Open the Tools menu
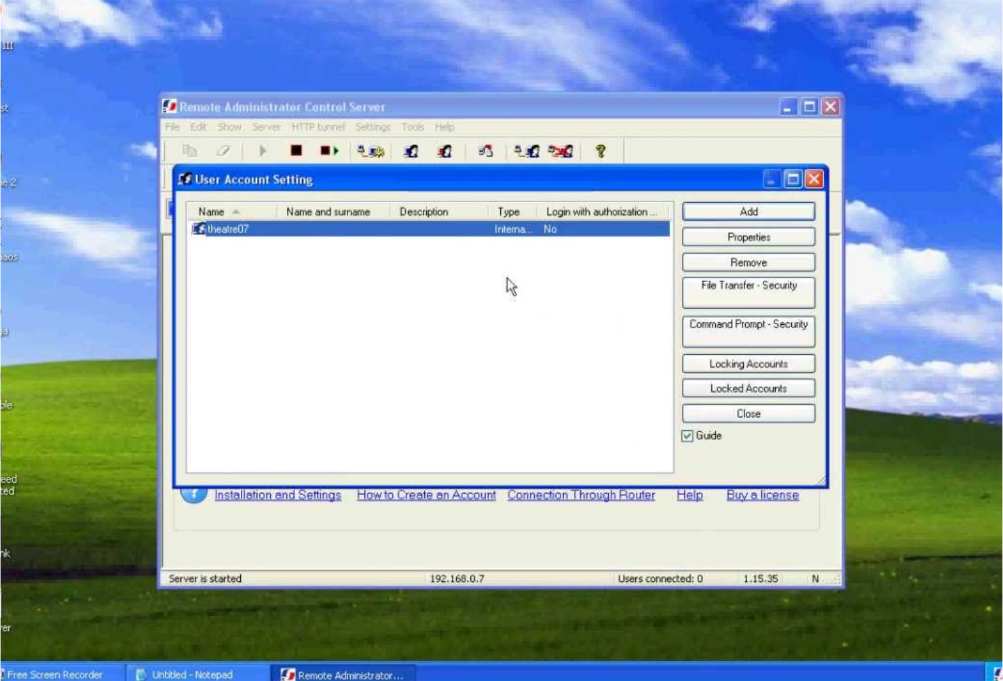Viewport: 1003px width, 681px height. (x=413, y=127)
